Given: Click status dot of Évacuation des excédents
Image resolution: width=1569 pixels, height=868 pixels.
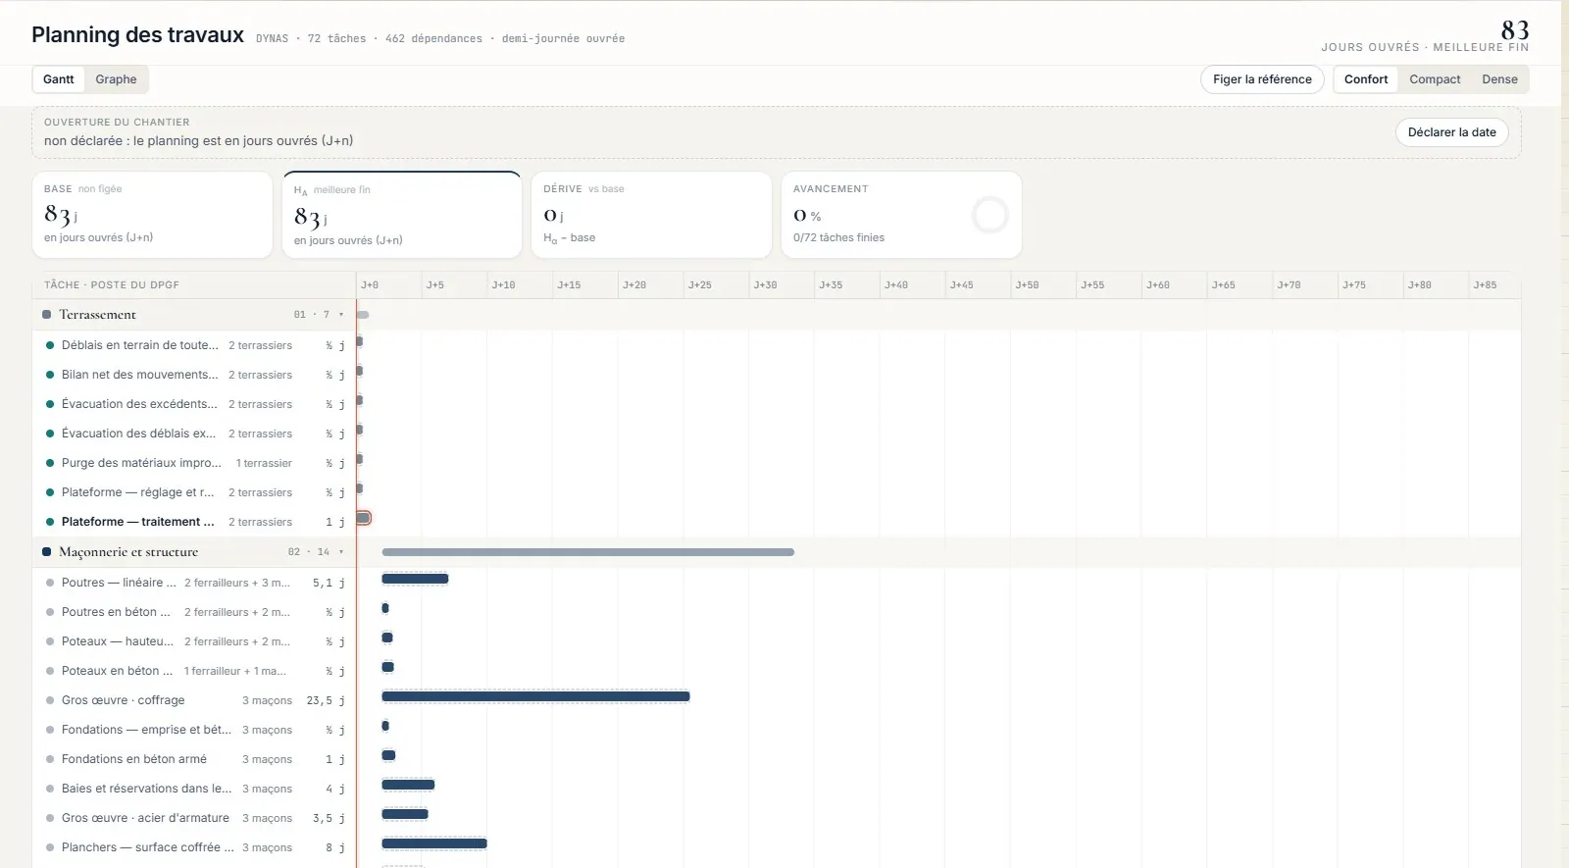Looking at the screenshot, I should pyautogui.click(x=50, y=404).
